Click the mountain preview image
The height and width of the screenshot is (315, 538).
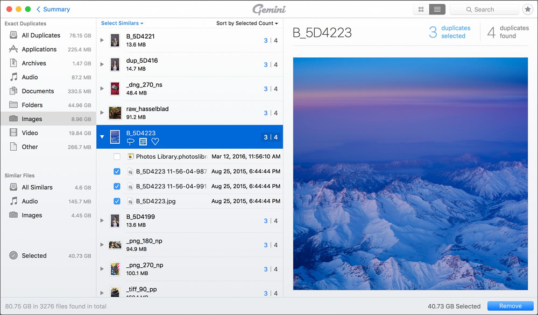tap(410, 173)
